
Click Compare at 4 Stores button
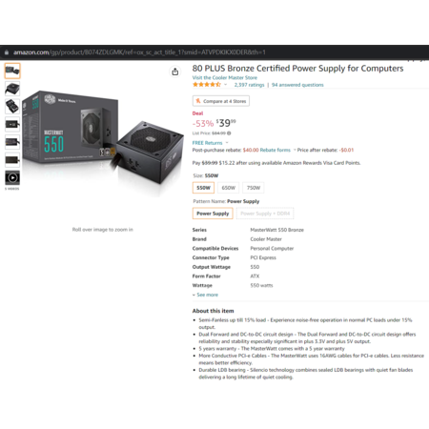point(221,101)
